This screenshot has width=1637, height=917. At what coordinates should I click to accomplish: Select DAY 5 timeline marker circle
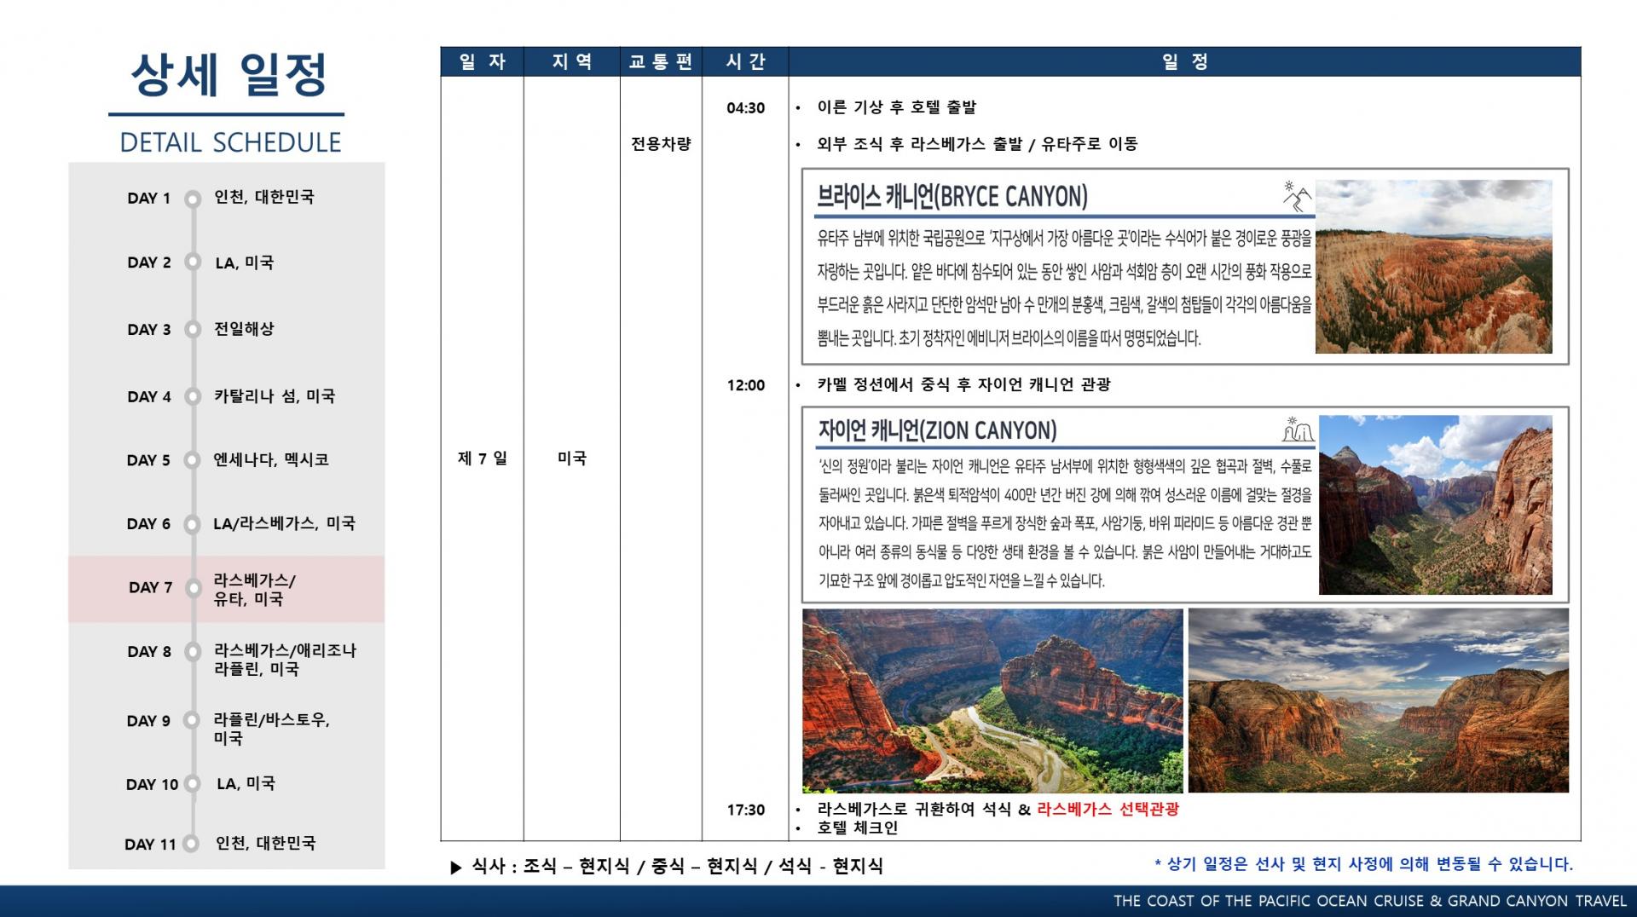point(193,460)
